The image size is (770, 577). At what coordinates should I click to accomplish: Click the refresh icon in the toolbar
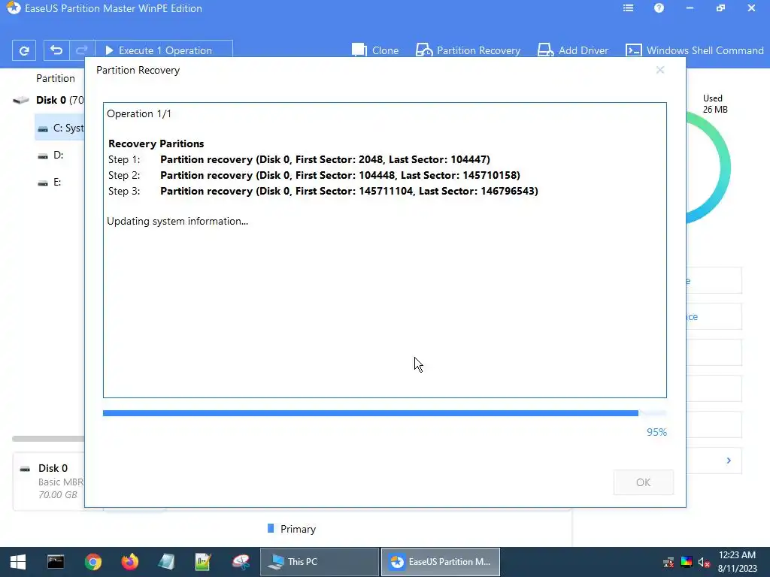click(23, 50)
